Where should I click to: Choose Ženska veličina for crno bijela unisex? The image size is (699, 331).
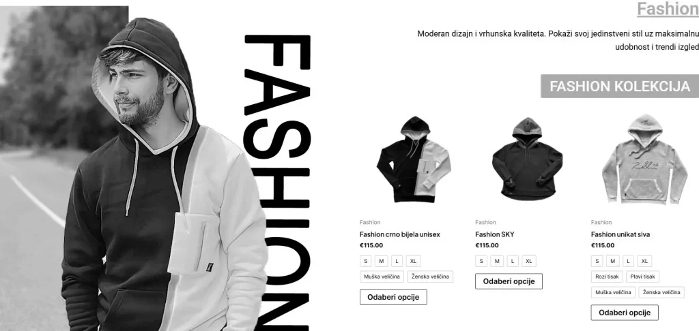point(430,277)
